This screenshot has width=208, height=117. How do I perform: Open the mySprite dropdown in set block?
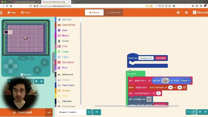[140, 81]
